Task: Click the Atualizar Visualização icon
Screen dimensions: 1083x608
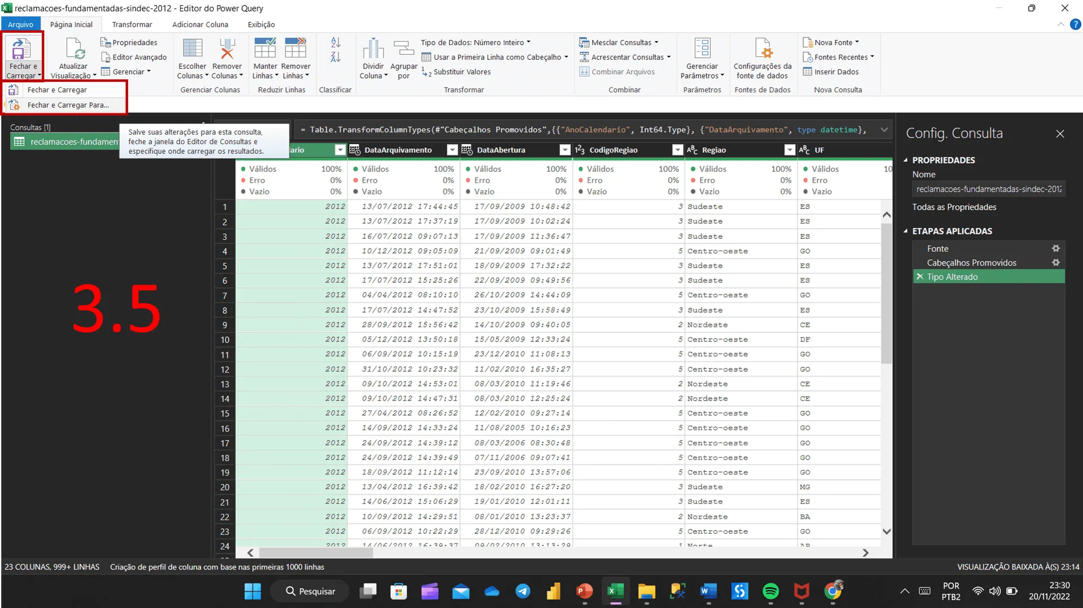Action: (x=74, y=50)
